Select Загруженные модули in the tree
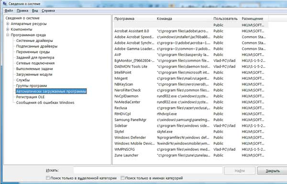Image resolution: width=287 pixels, height=184 pixels. (x=34, y=74)
